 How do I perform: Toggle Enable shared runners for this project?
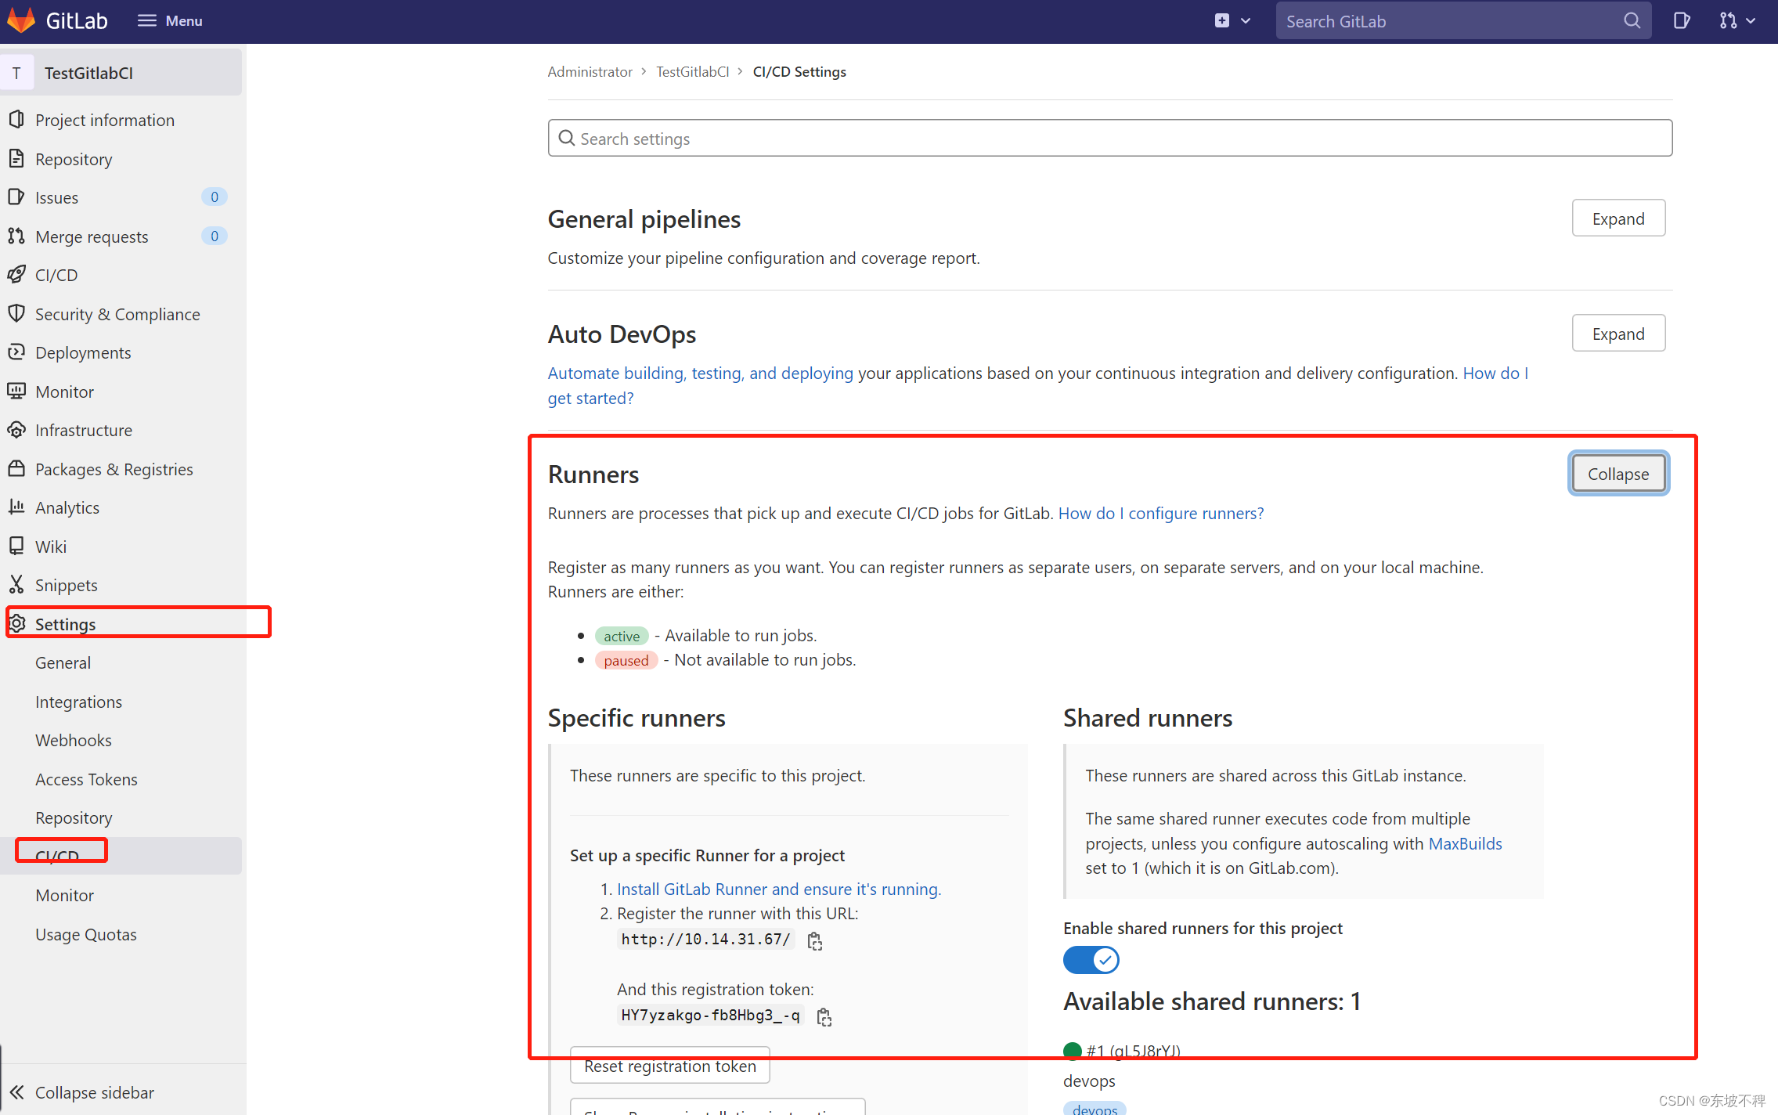tap(1091, 959)
